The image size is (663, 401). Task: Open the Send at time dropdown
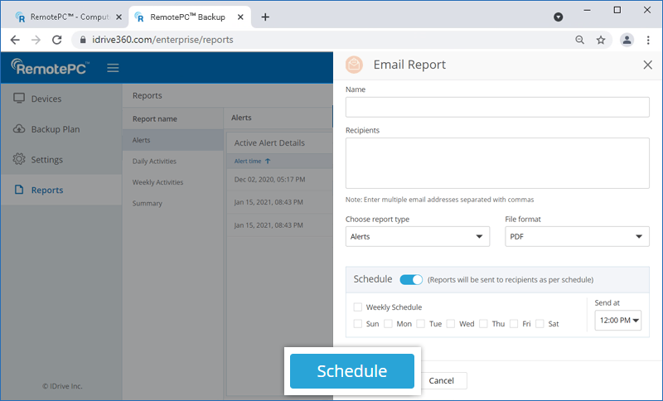[618, 320]
